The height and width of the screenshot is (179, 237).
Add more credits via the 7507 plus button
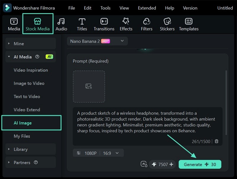pyautogui.click(x=171, y=165)
